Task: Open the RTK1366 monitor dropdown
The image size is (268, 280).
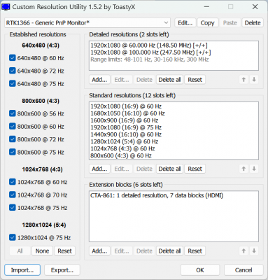Action: [x=87, y=23]
